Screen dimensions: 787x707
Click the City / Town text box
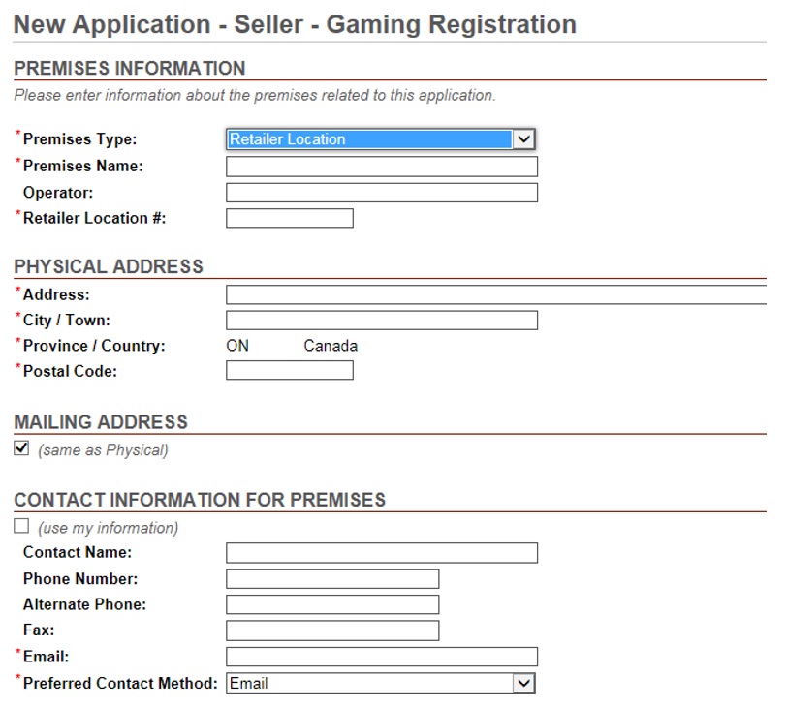click(382, 320)
